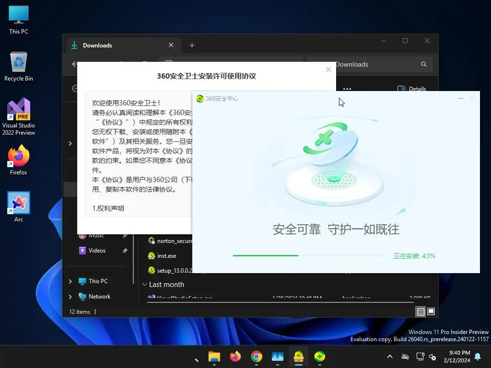The height and width of the screenshot is (368, 491).
Task: Open the See more options in File Explorer
Action: pos(347,89)
